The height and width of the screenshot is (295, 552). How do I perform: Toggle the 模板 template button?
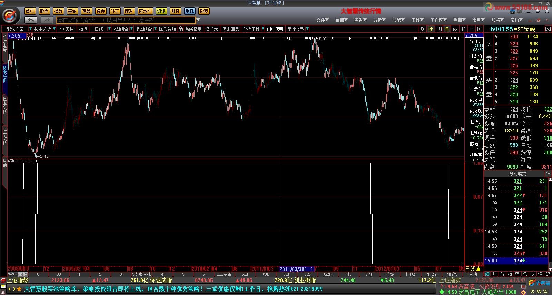(23, 274)
